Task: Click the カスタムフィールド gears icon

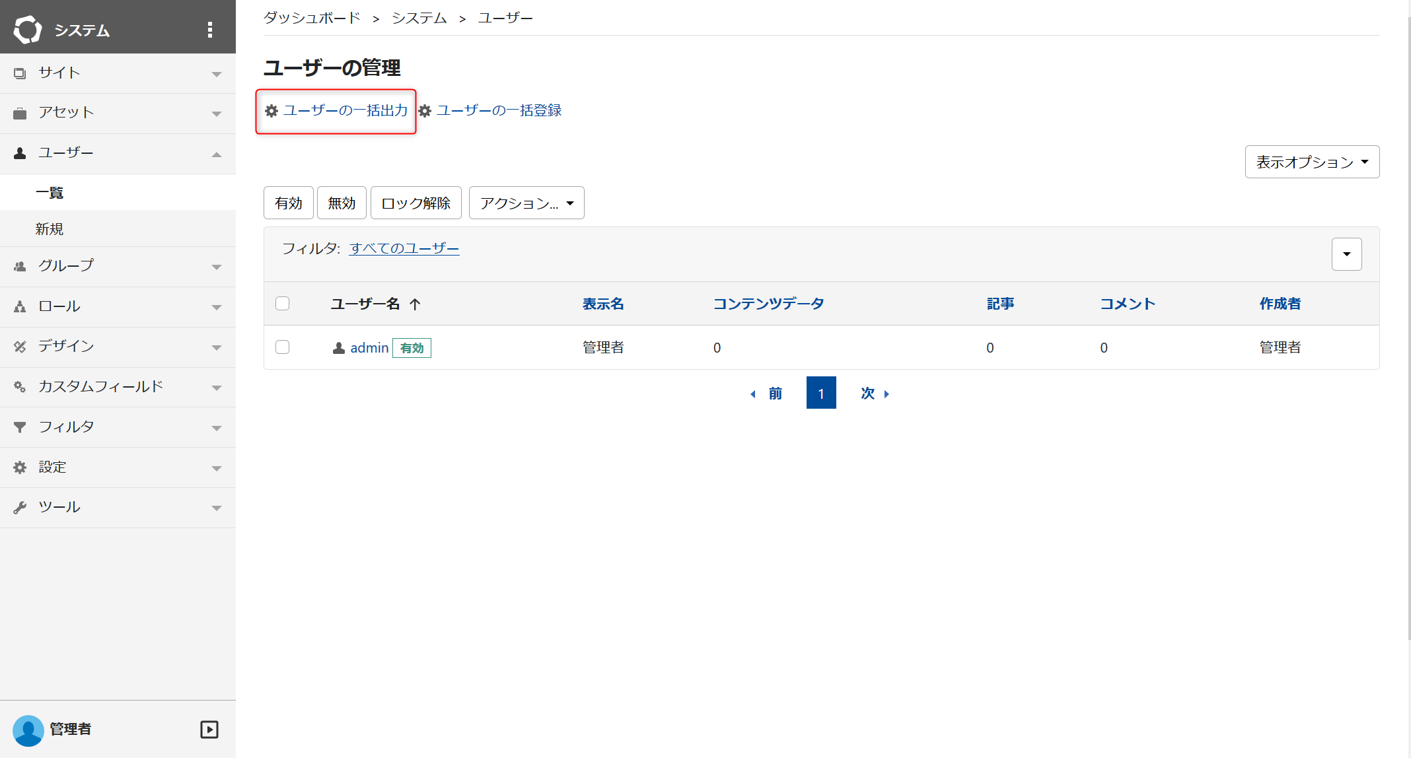Action: point(20,387)
